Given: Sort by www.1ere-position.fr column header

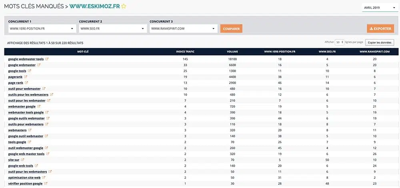Looking at the screenshot, I should (x=280, y=52).
